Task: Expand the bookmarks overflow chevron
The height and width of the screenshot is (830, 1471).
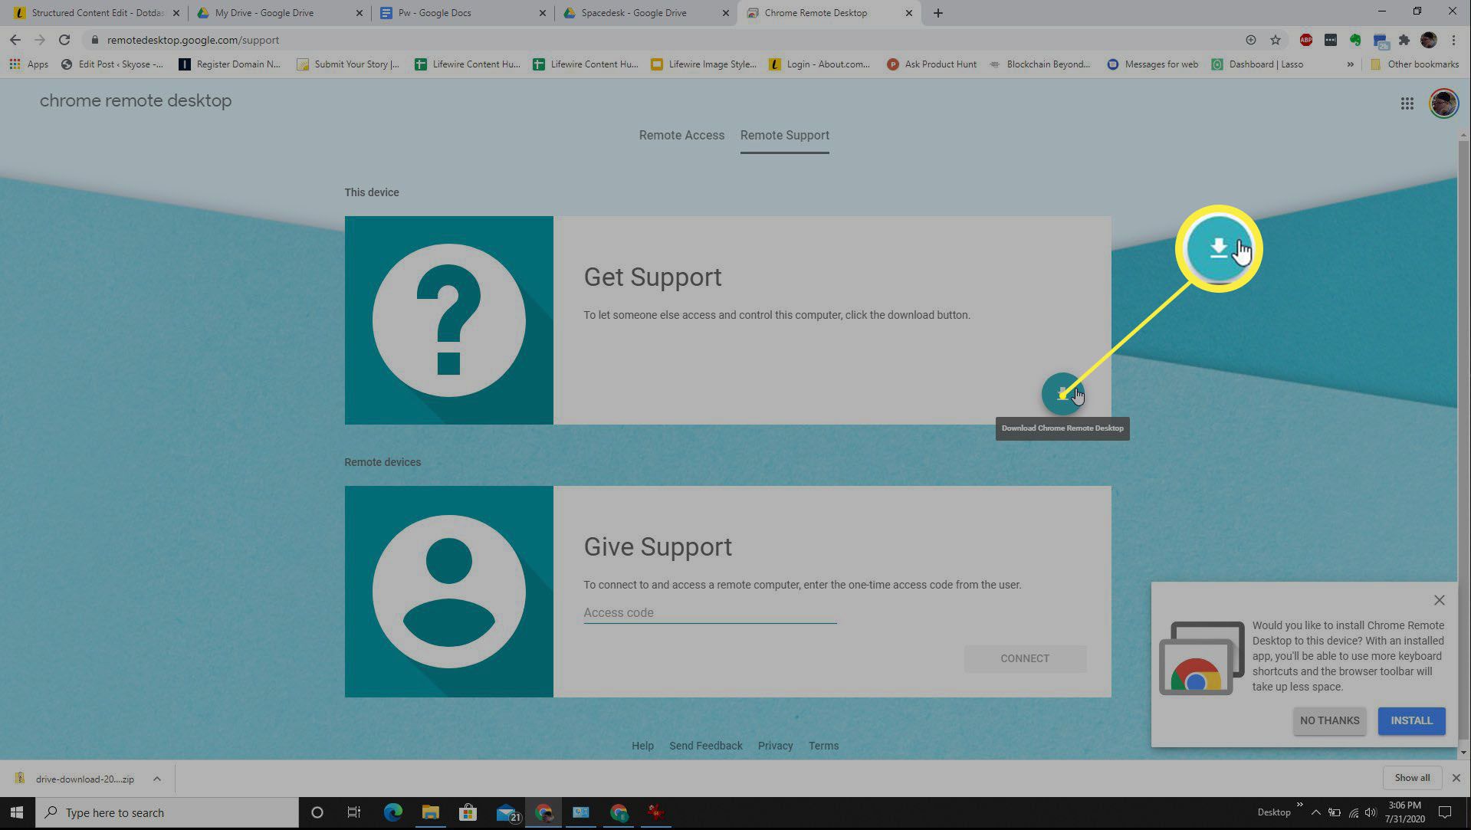Action: [x=1350, y=64]
